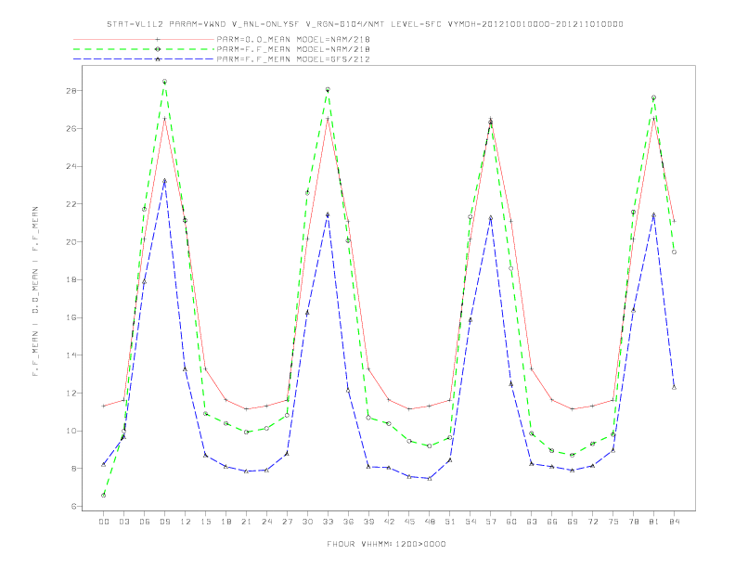Click the y-axis tick value 6

(x=73, y=507)
